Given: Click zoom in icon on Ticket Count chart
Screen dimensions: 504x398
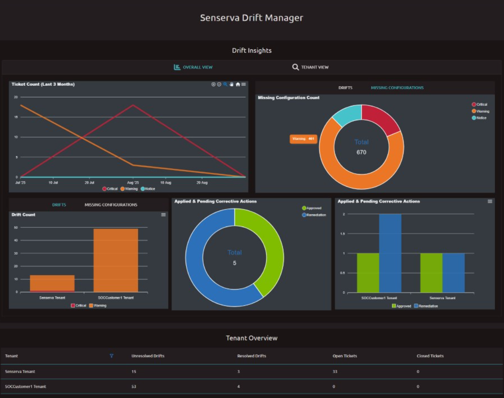Looking at the screenshot, I should [213, 84].
